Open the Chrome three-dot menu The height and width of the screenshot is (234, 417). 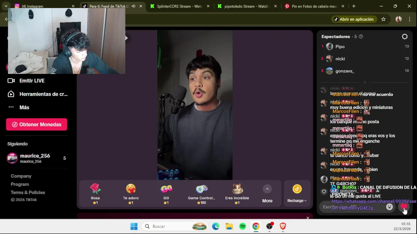410,19
